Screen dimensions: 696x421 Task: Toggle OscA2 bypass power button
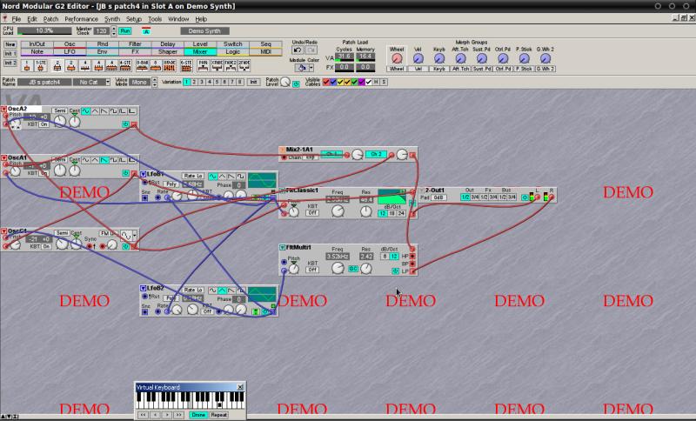pos(125,124)
